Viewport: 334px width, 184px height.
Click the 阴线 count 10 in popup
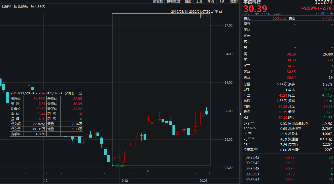point(80,119)
